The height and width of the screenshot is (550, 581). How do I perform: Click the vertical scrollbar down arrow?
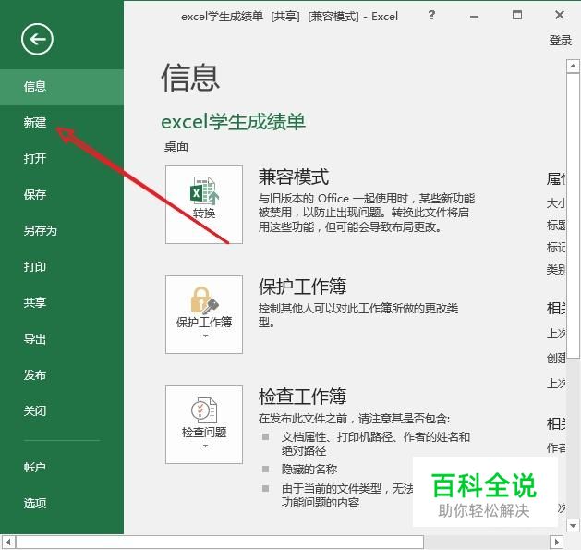click(573, 526)
